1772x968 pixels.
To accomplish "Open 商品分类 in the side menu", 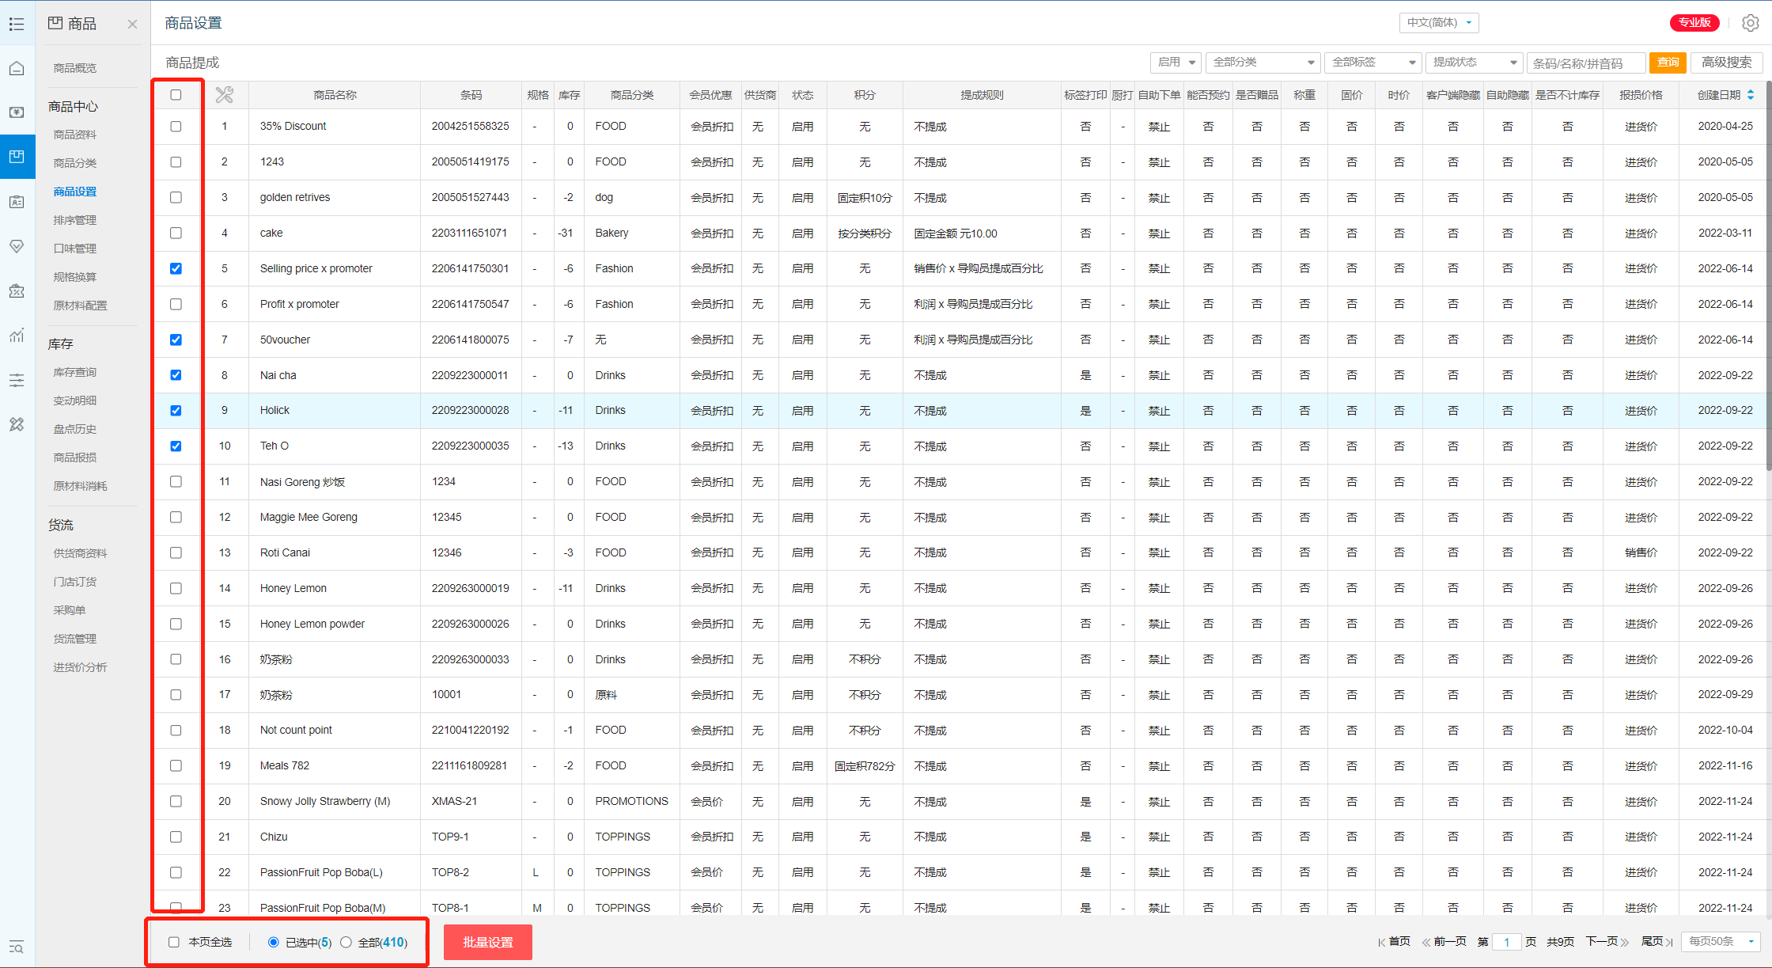I will pyautogui.click(x=75, y=163).
